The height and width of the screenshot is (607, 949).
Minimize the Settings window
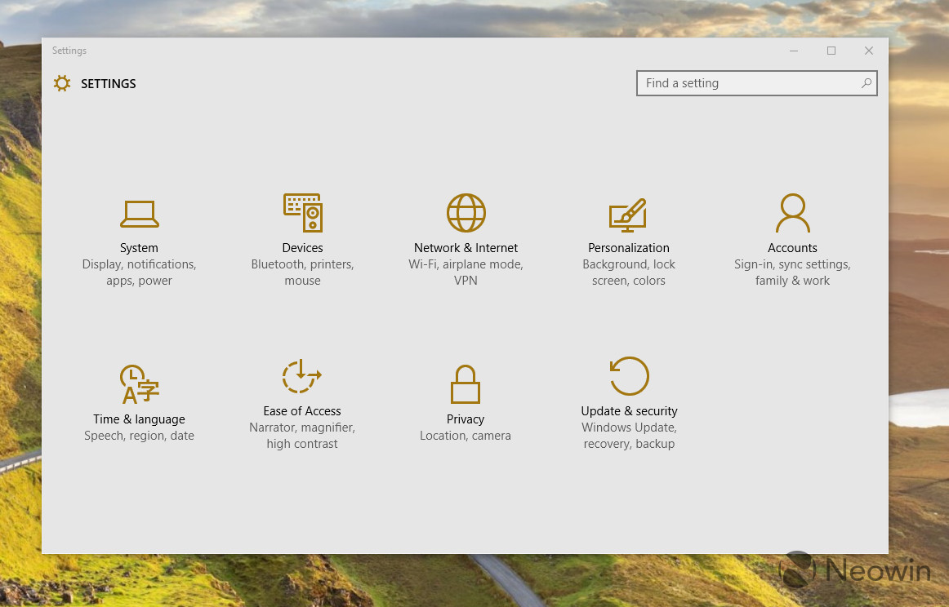[x=794, y=51]
